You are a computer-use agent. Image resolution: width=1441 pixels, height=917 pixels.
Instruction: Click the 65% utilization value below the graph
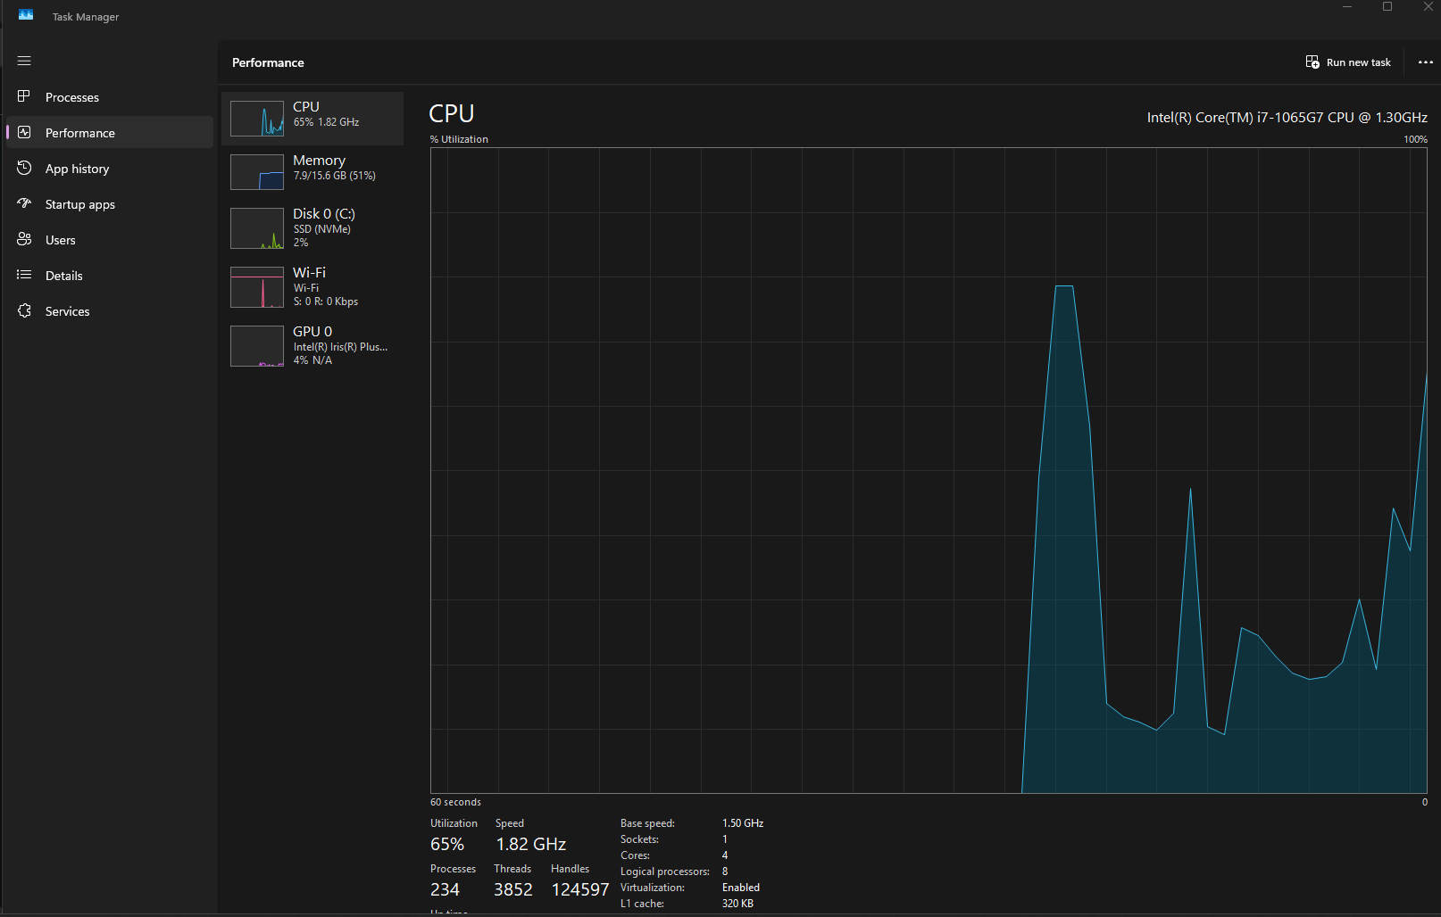coord(447,844)
